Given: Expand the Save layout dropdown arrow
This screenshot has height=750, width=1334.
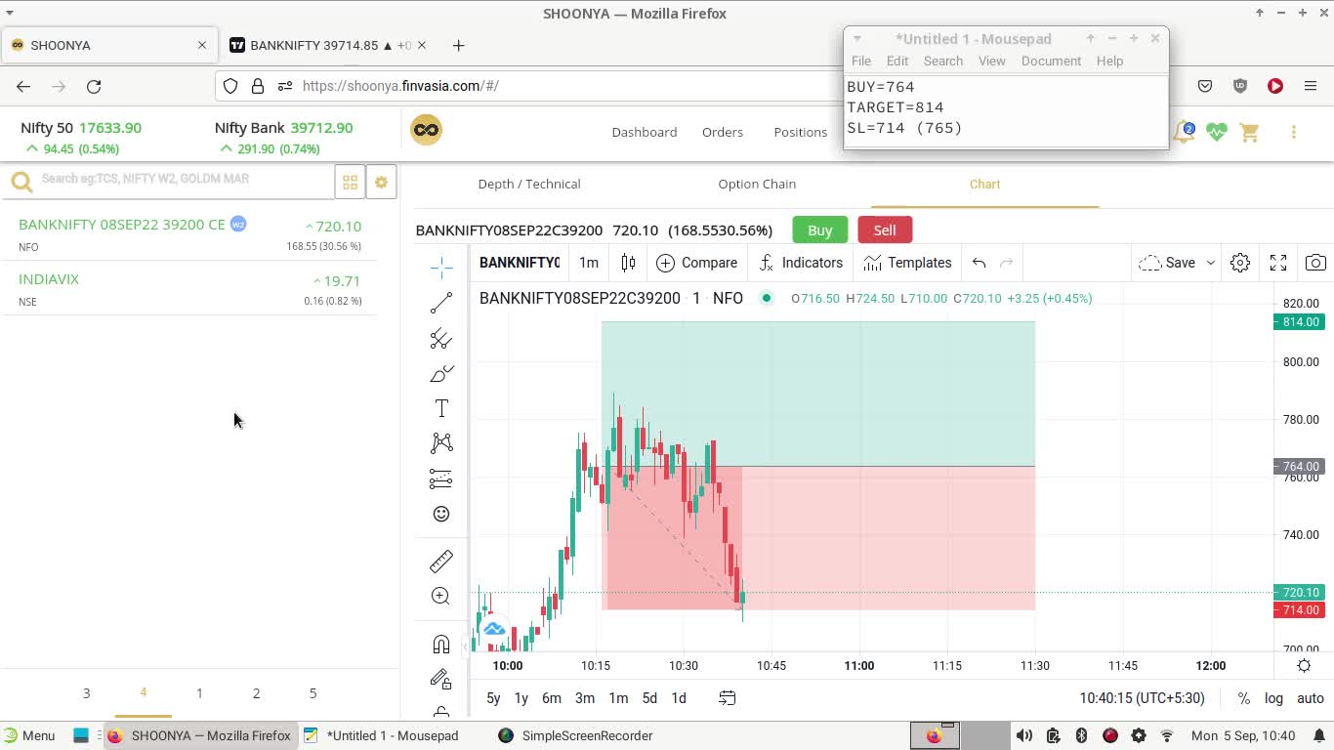Looking at the screenshot, I should (x=1211, y=263).
